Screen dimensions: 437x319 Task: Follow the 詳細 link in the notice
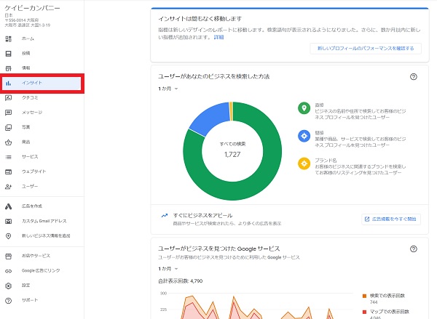coord(219,37)
